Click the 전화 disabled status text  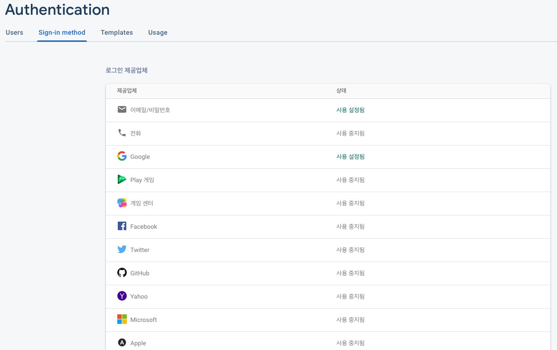[x=350, y=133]
